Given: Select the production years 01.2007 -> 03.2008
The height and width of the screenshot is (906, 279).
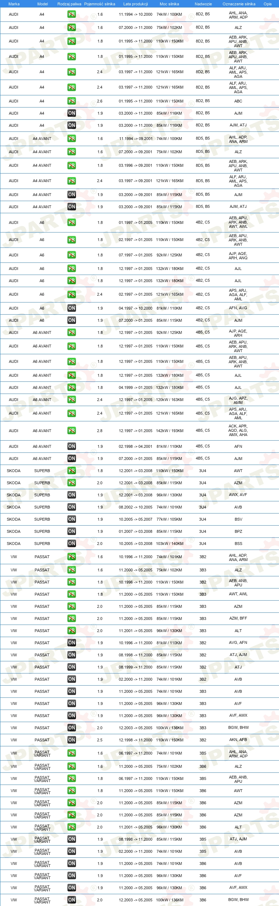Looking at the screenshot, I should [x=136, y=531].
